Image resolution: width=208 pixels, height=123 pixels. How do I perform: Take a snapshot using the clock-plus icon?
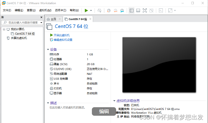coord(109,11)
